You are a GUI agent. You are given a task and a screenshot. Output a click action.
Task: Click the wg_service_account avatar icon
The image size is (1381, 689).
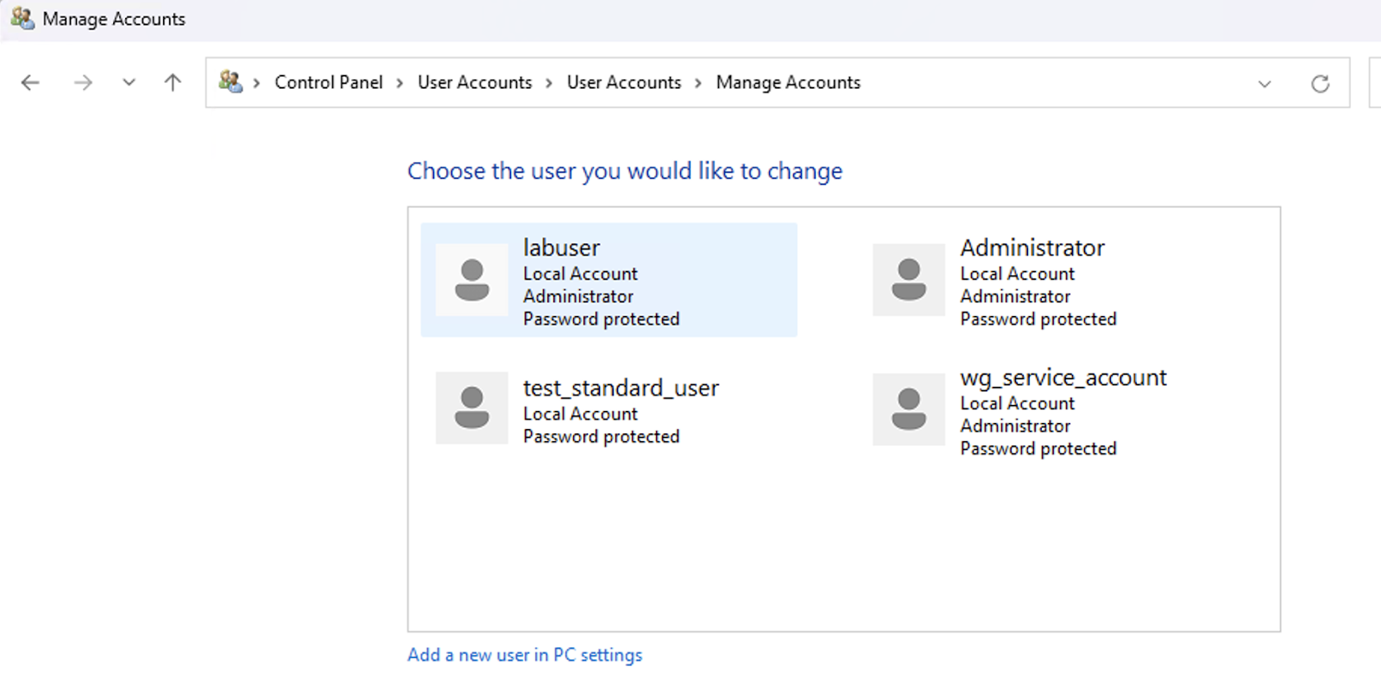click(909, 409)
